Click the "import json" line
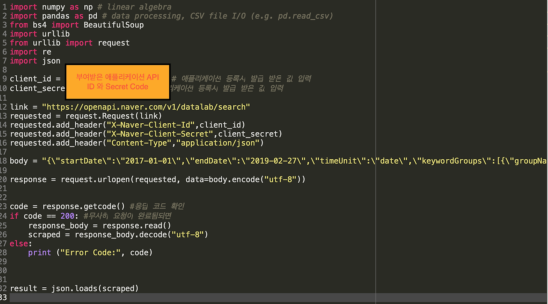548x304 pixels. (x=35, y=61)
